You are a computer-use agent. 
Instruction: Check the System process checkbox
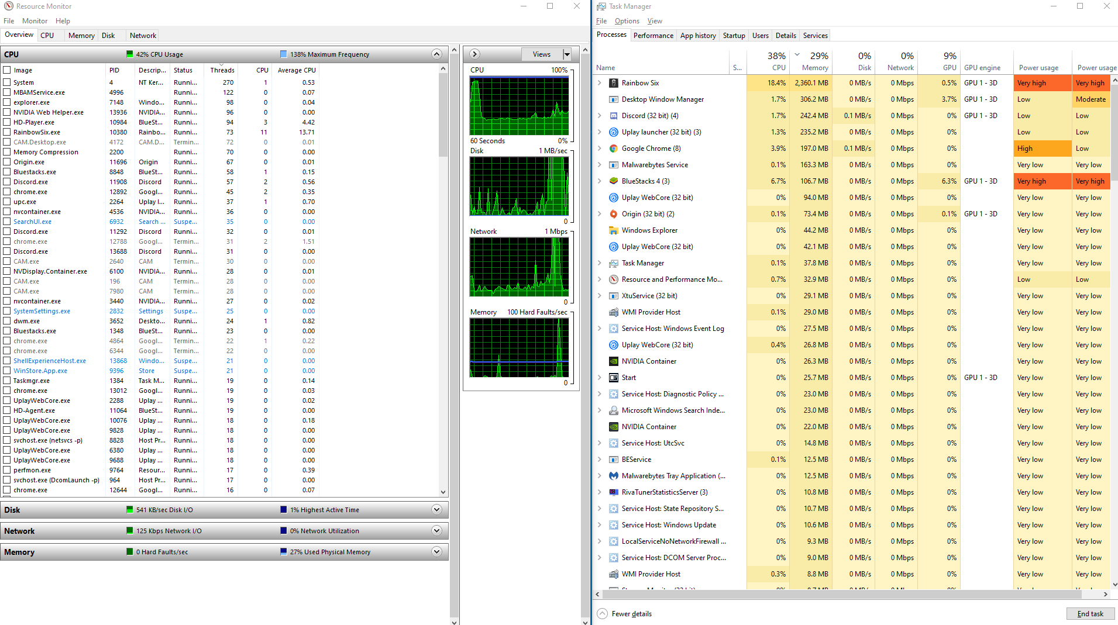point(7,82)
